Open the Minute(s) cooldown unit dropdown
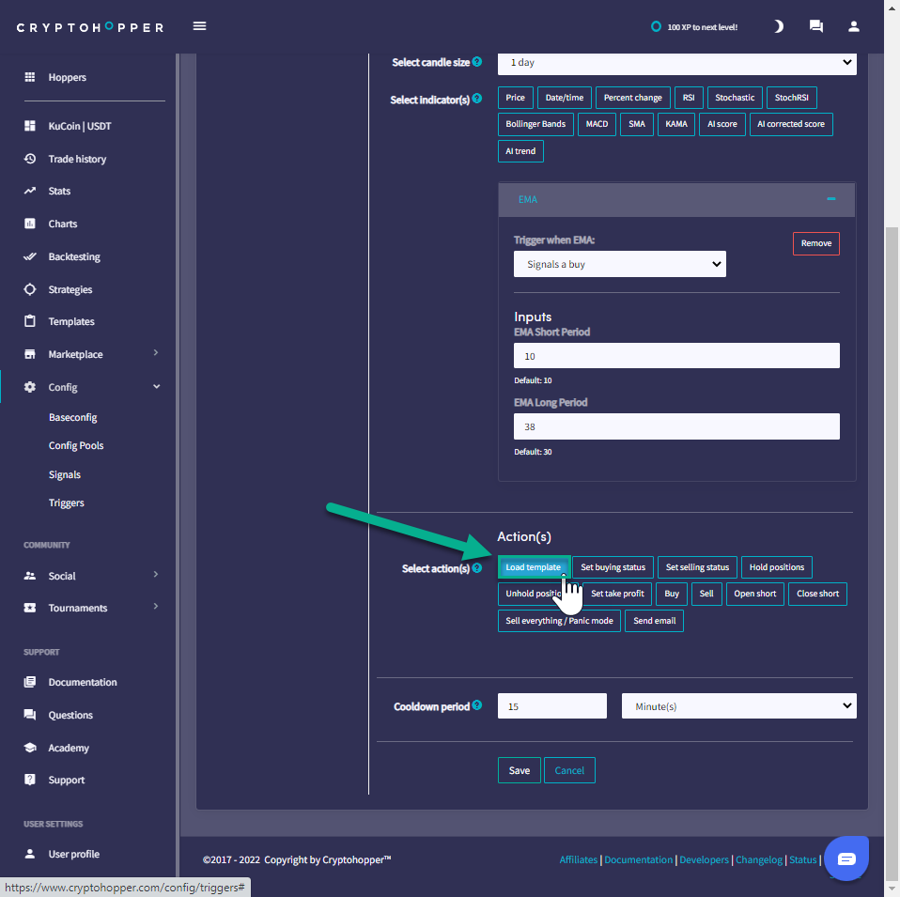 point(738,706)
